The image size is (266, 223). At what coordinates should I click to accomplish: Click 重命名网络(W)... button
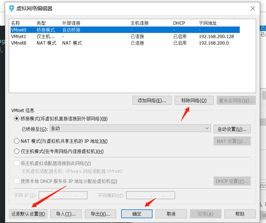tap(236, 100)
